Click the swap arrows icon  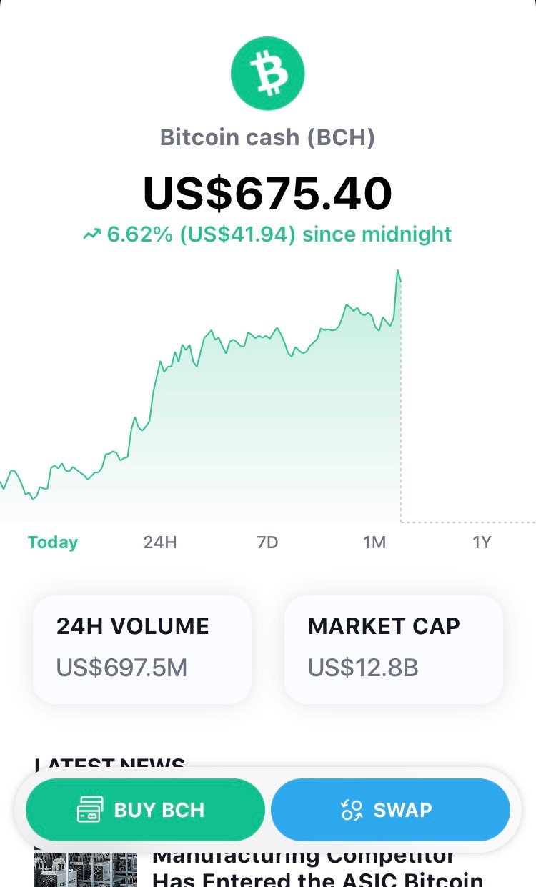[x=352, y=810]
